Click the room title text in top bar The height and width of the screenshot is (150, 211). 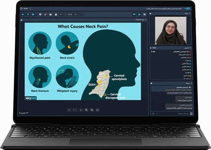pyautogui.click(x=164, y=8)
